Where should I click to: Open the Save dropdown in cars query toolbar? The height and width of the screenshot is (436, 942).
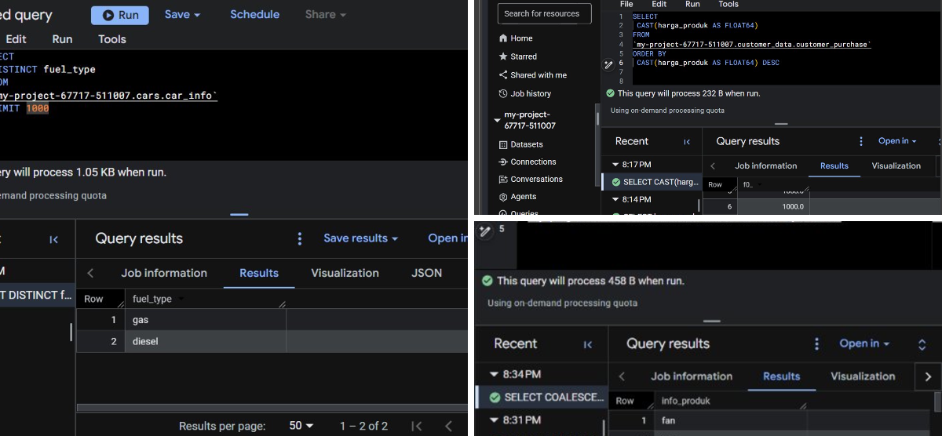point(182,15)
